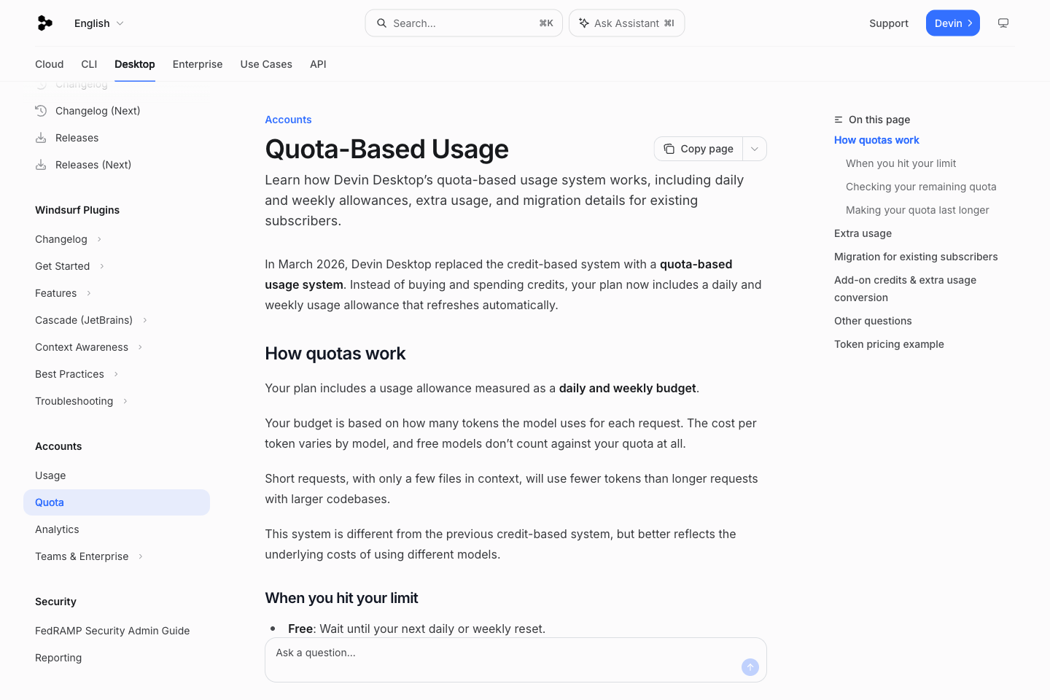Click the blue Devin button
Image resolution: width=1050 pixels, height=700 pixels.
(953, 23)
